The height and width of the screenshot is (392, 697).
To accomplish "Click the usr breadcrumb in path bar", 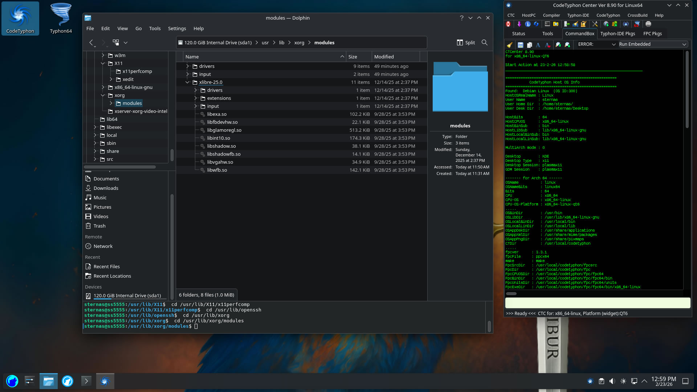I will point(265,42).
